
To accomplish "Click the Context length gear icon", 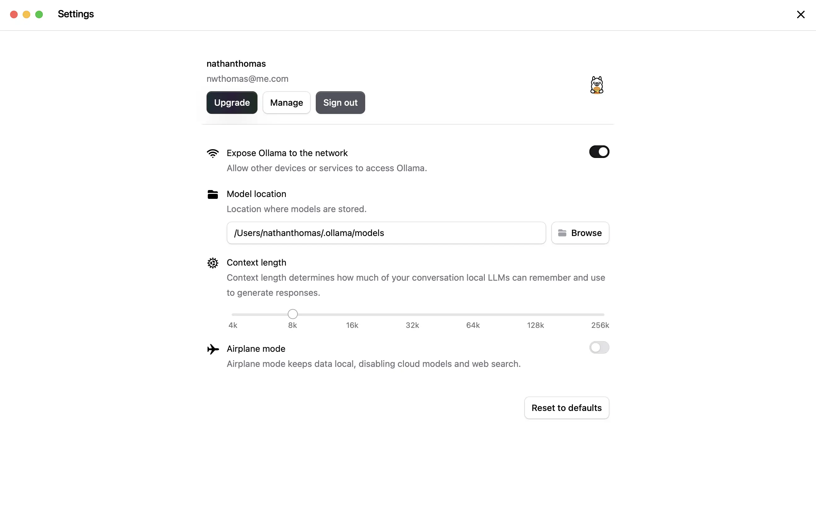I will click(213, 263).
